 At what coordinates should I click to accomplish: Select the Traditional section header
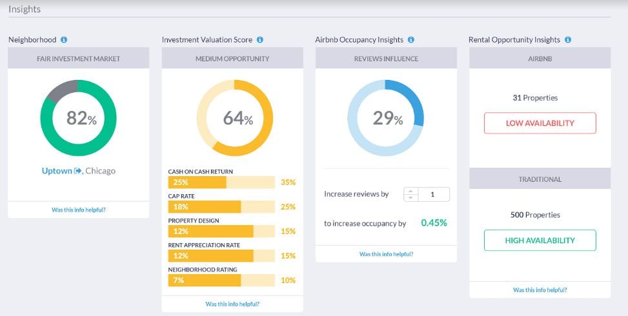point(540,179)
